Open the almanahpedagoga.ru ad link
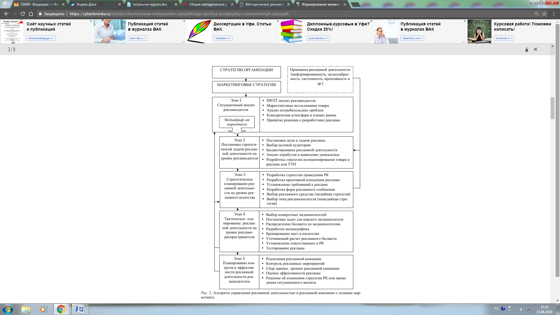Image resolution: width=560 pixels, height=315 pixels. (41, 38)
